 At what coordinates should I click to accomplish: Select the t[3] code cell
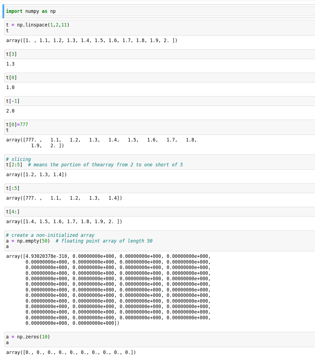click(160, 54)
